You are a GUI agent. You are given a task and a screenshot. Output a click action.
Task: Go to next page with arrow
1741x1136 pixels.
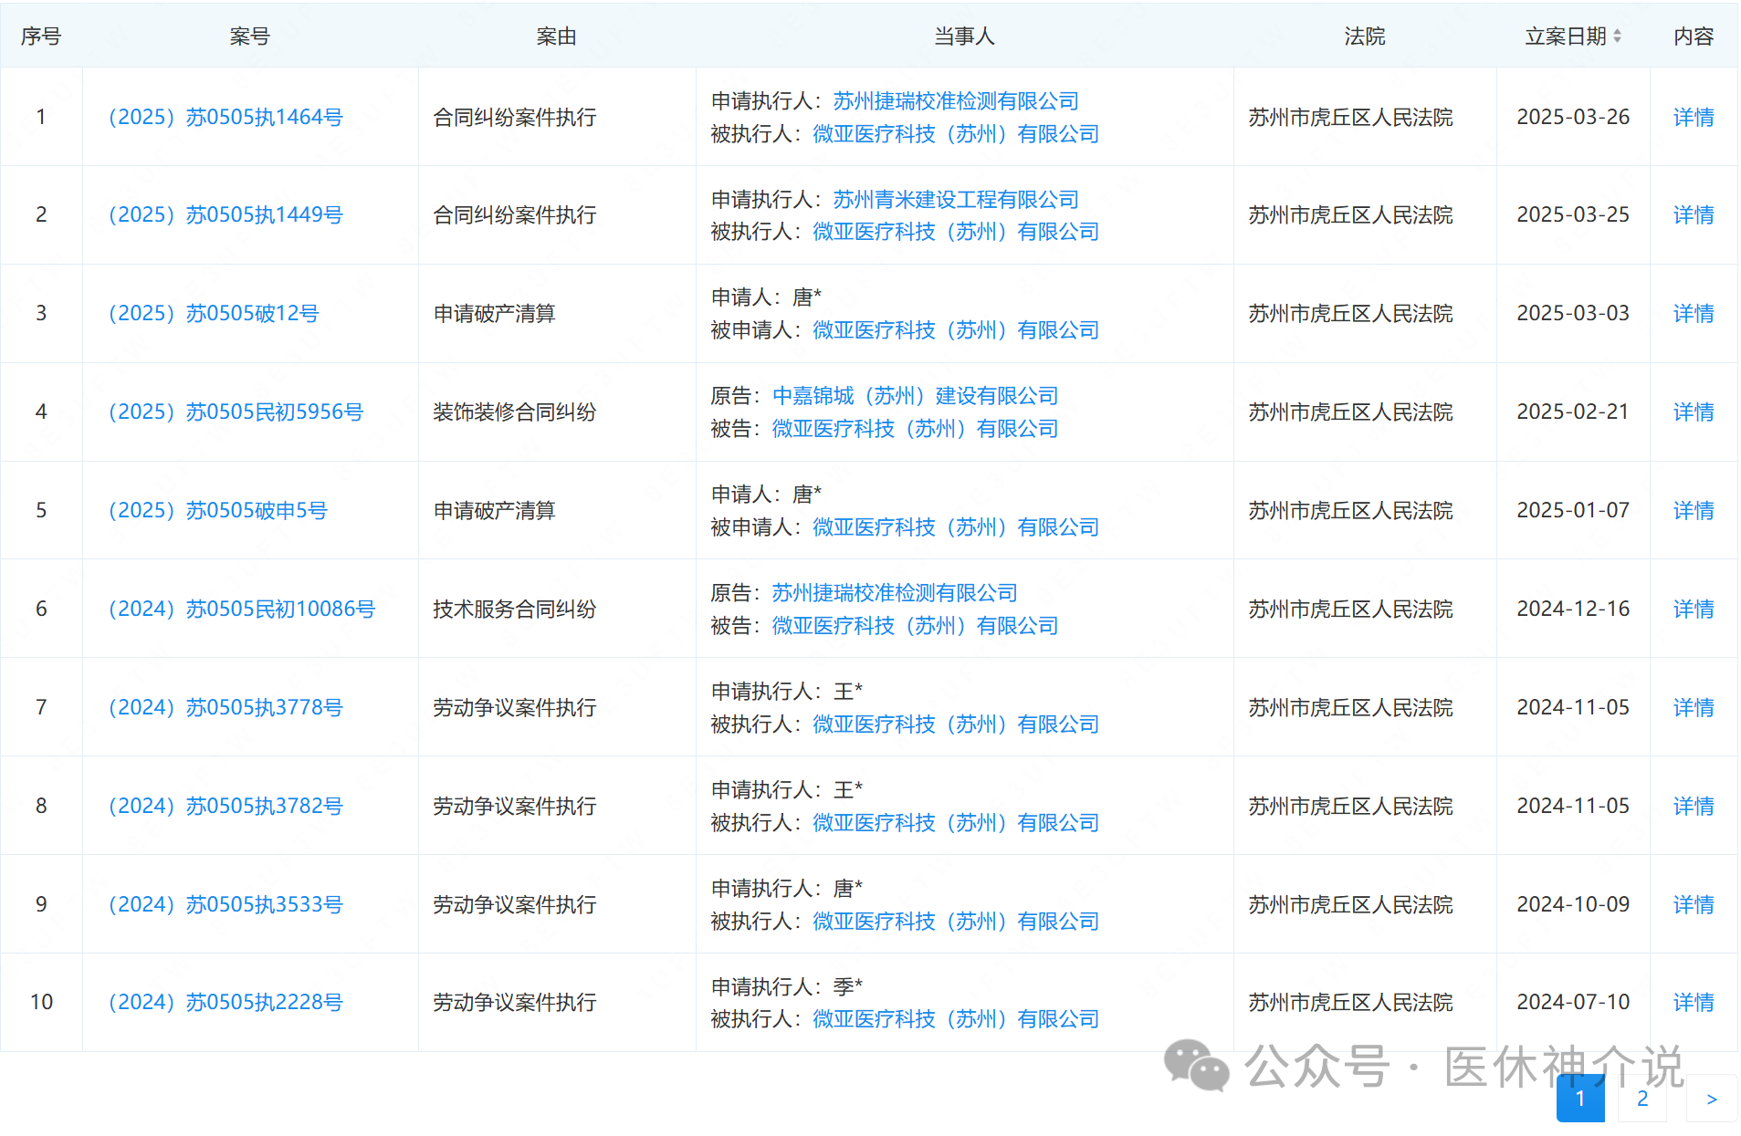[x=1712, y=1099]
